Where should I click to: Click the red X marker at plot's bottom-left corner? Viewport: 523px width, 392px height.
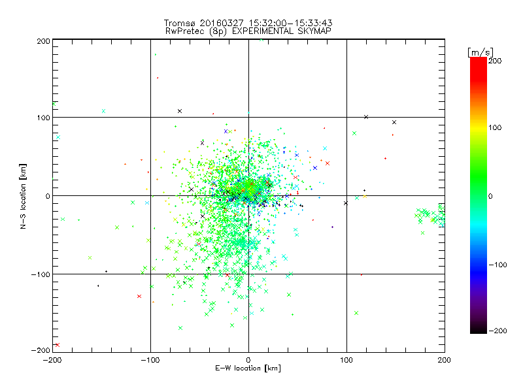58,345
